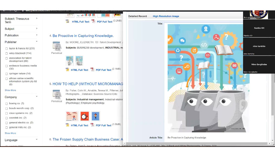Click HTML Full Text icon for result 5
The height and width of the screenshot is (157, 275).
67,125
